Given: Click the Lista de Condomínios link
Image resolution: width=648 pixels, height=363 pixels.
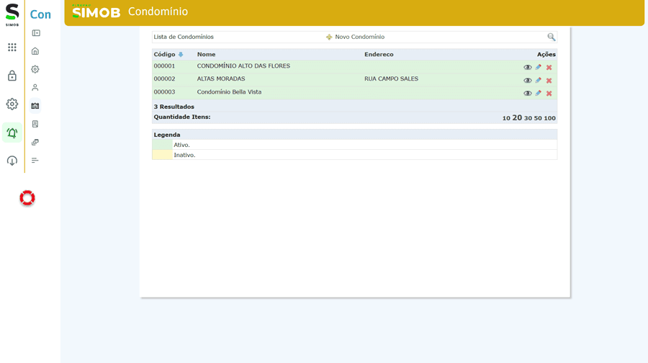Looking at the screenshot, I should [x=184, y=37].
